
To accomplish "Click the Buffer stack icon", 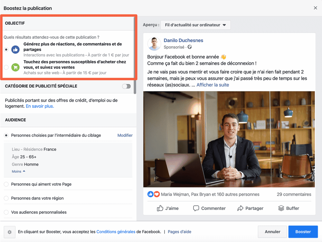I will click(x=281, y=208).
